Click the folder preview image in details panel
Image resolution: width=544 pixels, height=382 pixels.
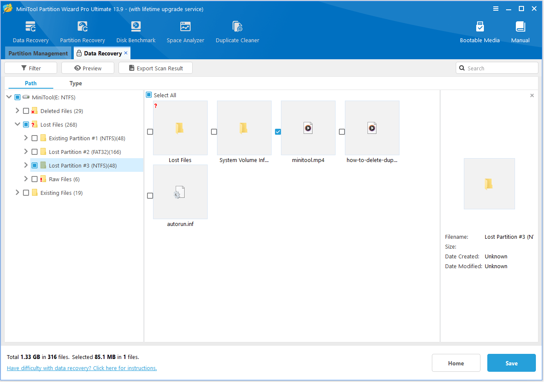coord(489,184)
